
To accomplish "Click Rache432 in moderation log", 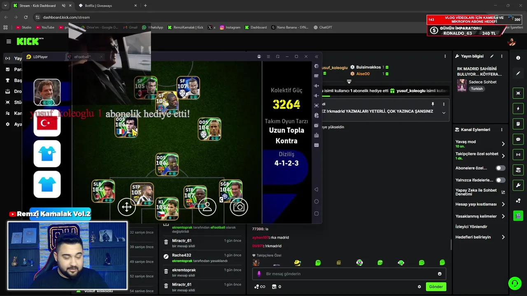I will [182, 255].
